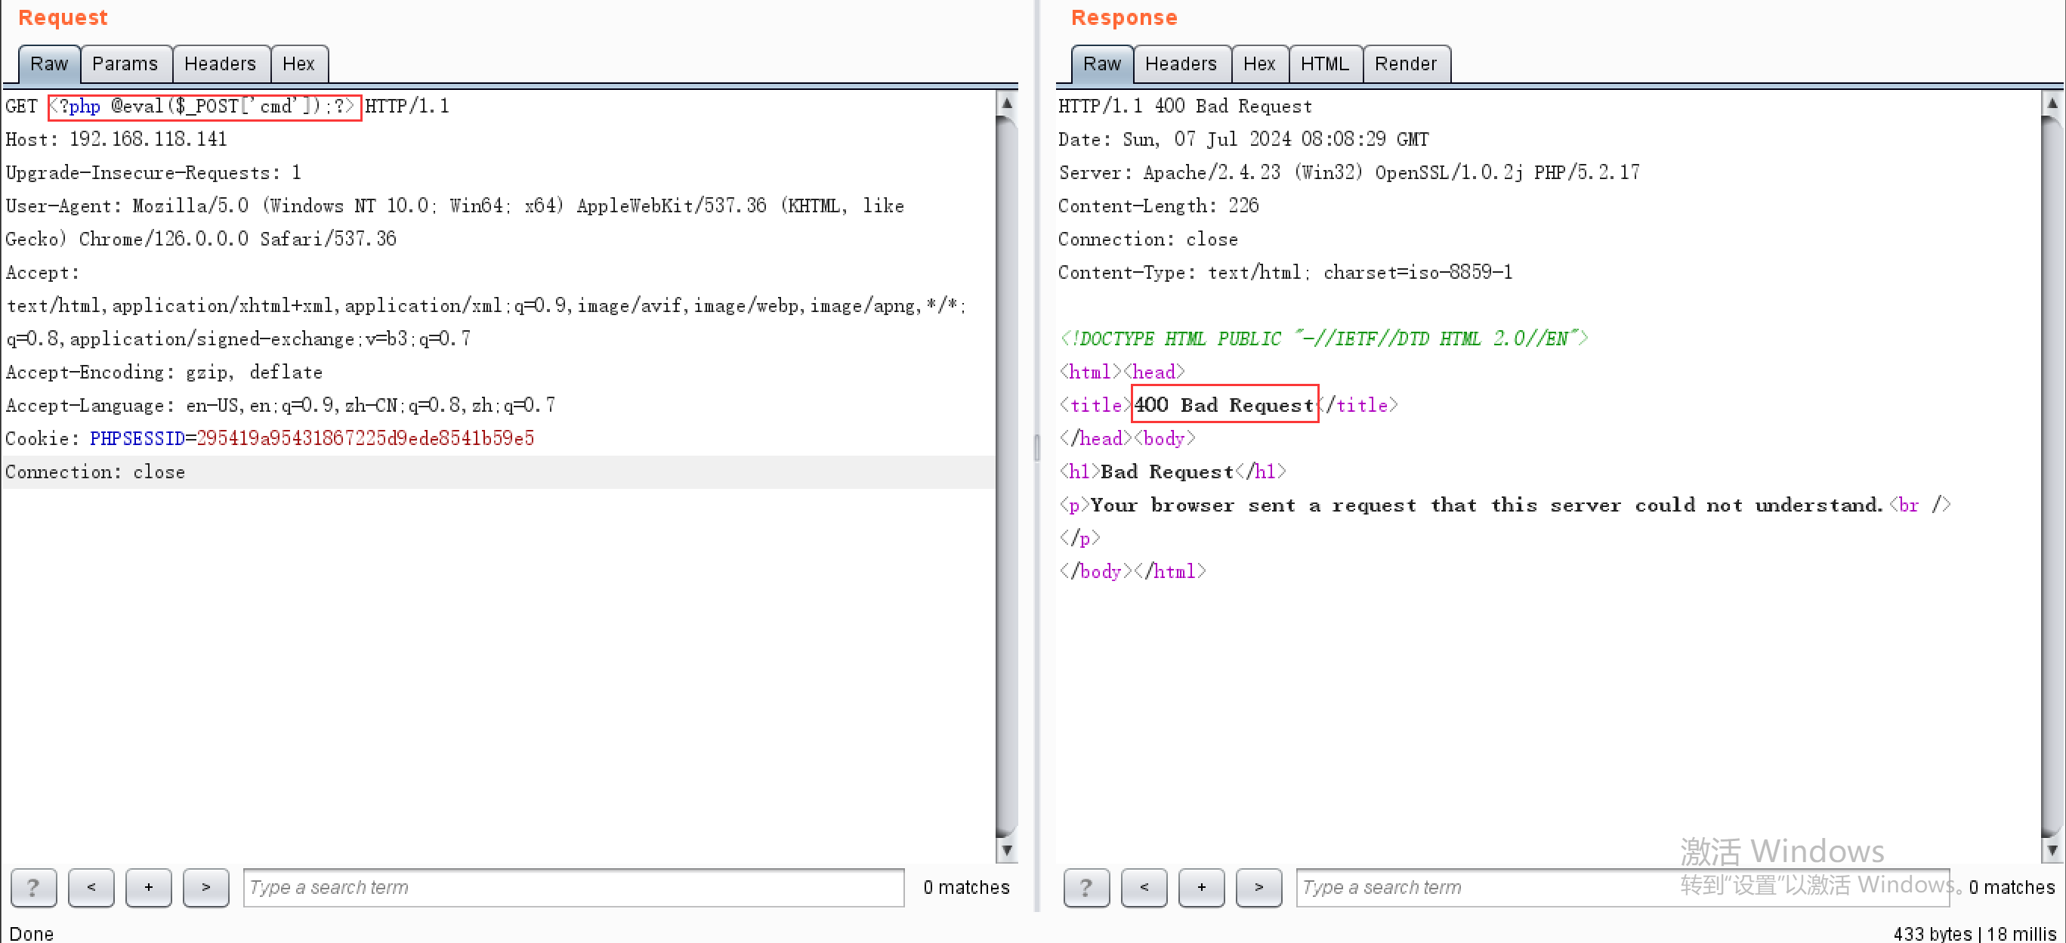Focus the Response search term field
The height and width of the screenshot is (943, 2066).
(1623, 887)
